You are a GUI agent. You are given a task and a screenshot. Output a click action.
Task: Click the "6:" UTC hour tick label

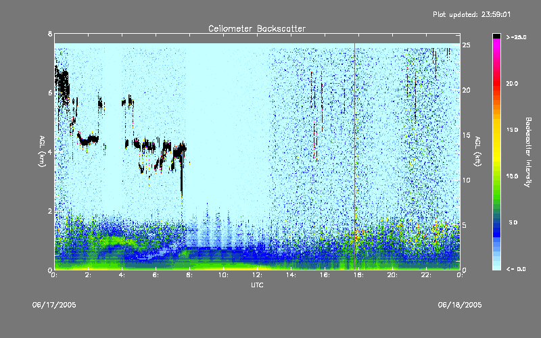point(156,275)
